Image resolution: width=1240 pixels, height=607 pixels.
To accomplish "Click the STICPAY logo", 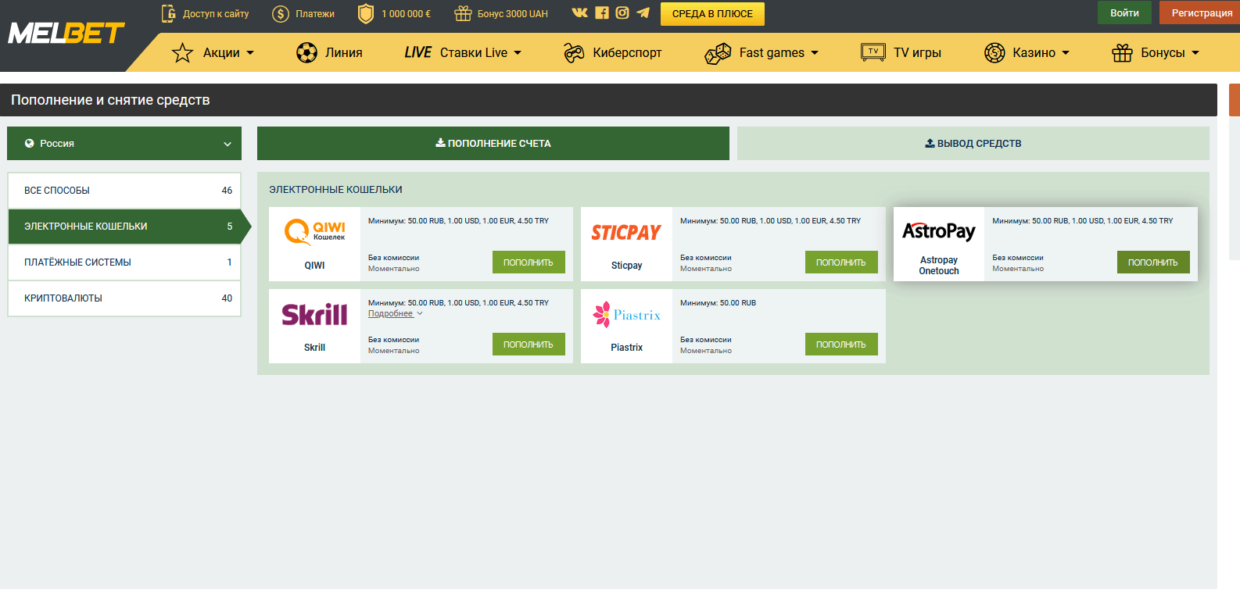I will click(x=626, y=233).
